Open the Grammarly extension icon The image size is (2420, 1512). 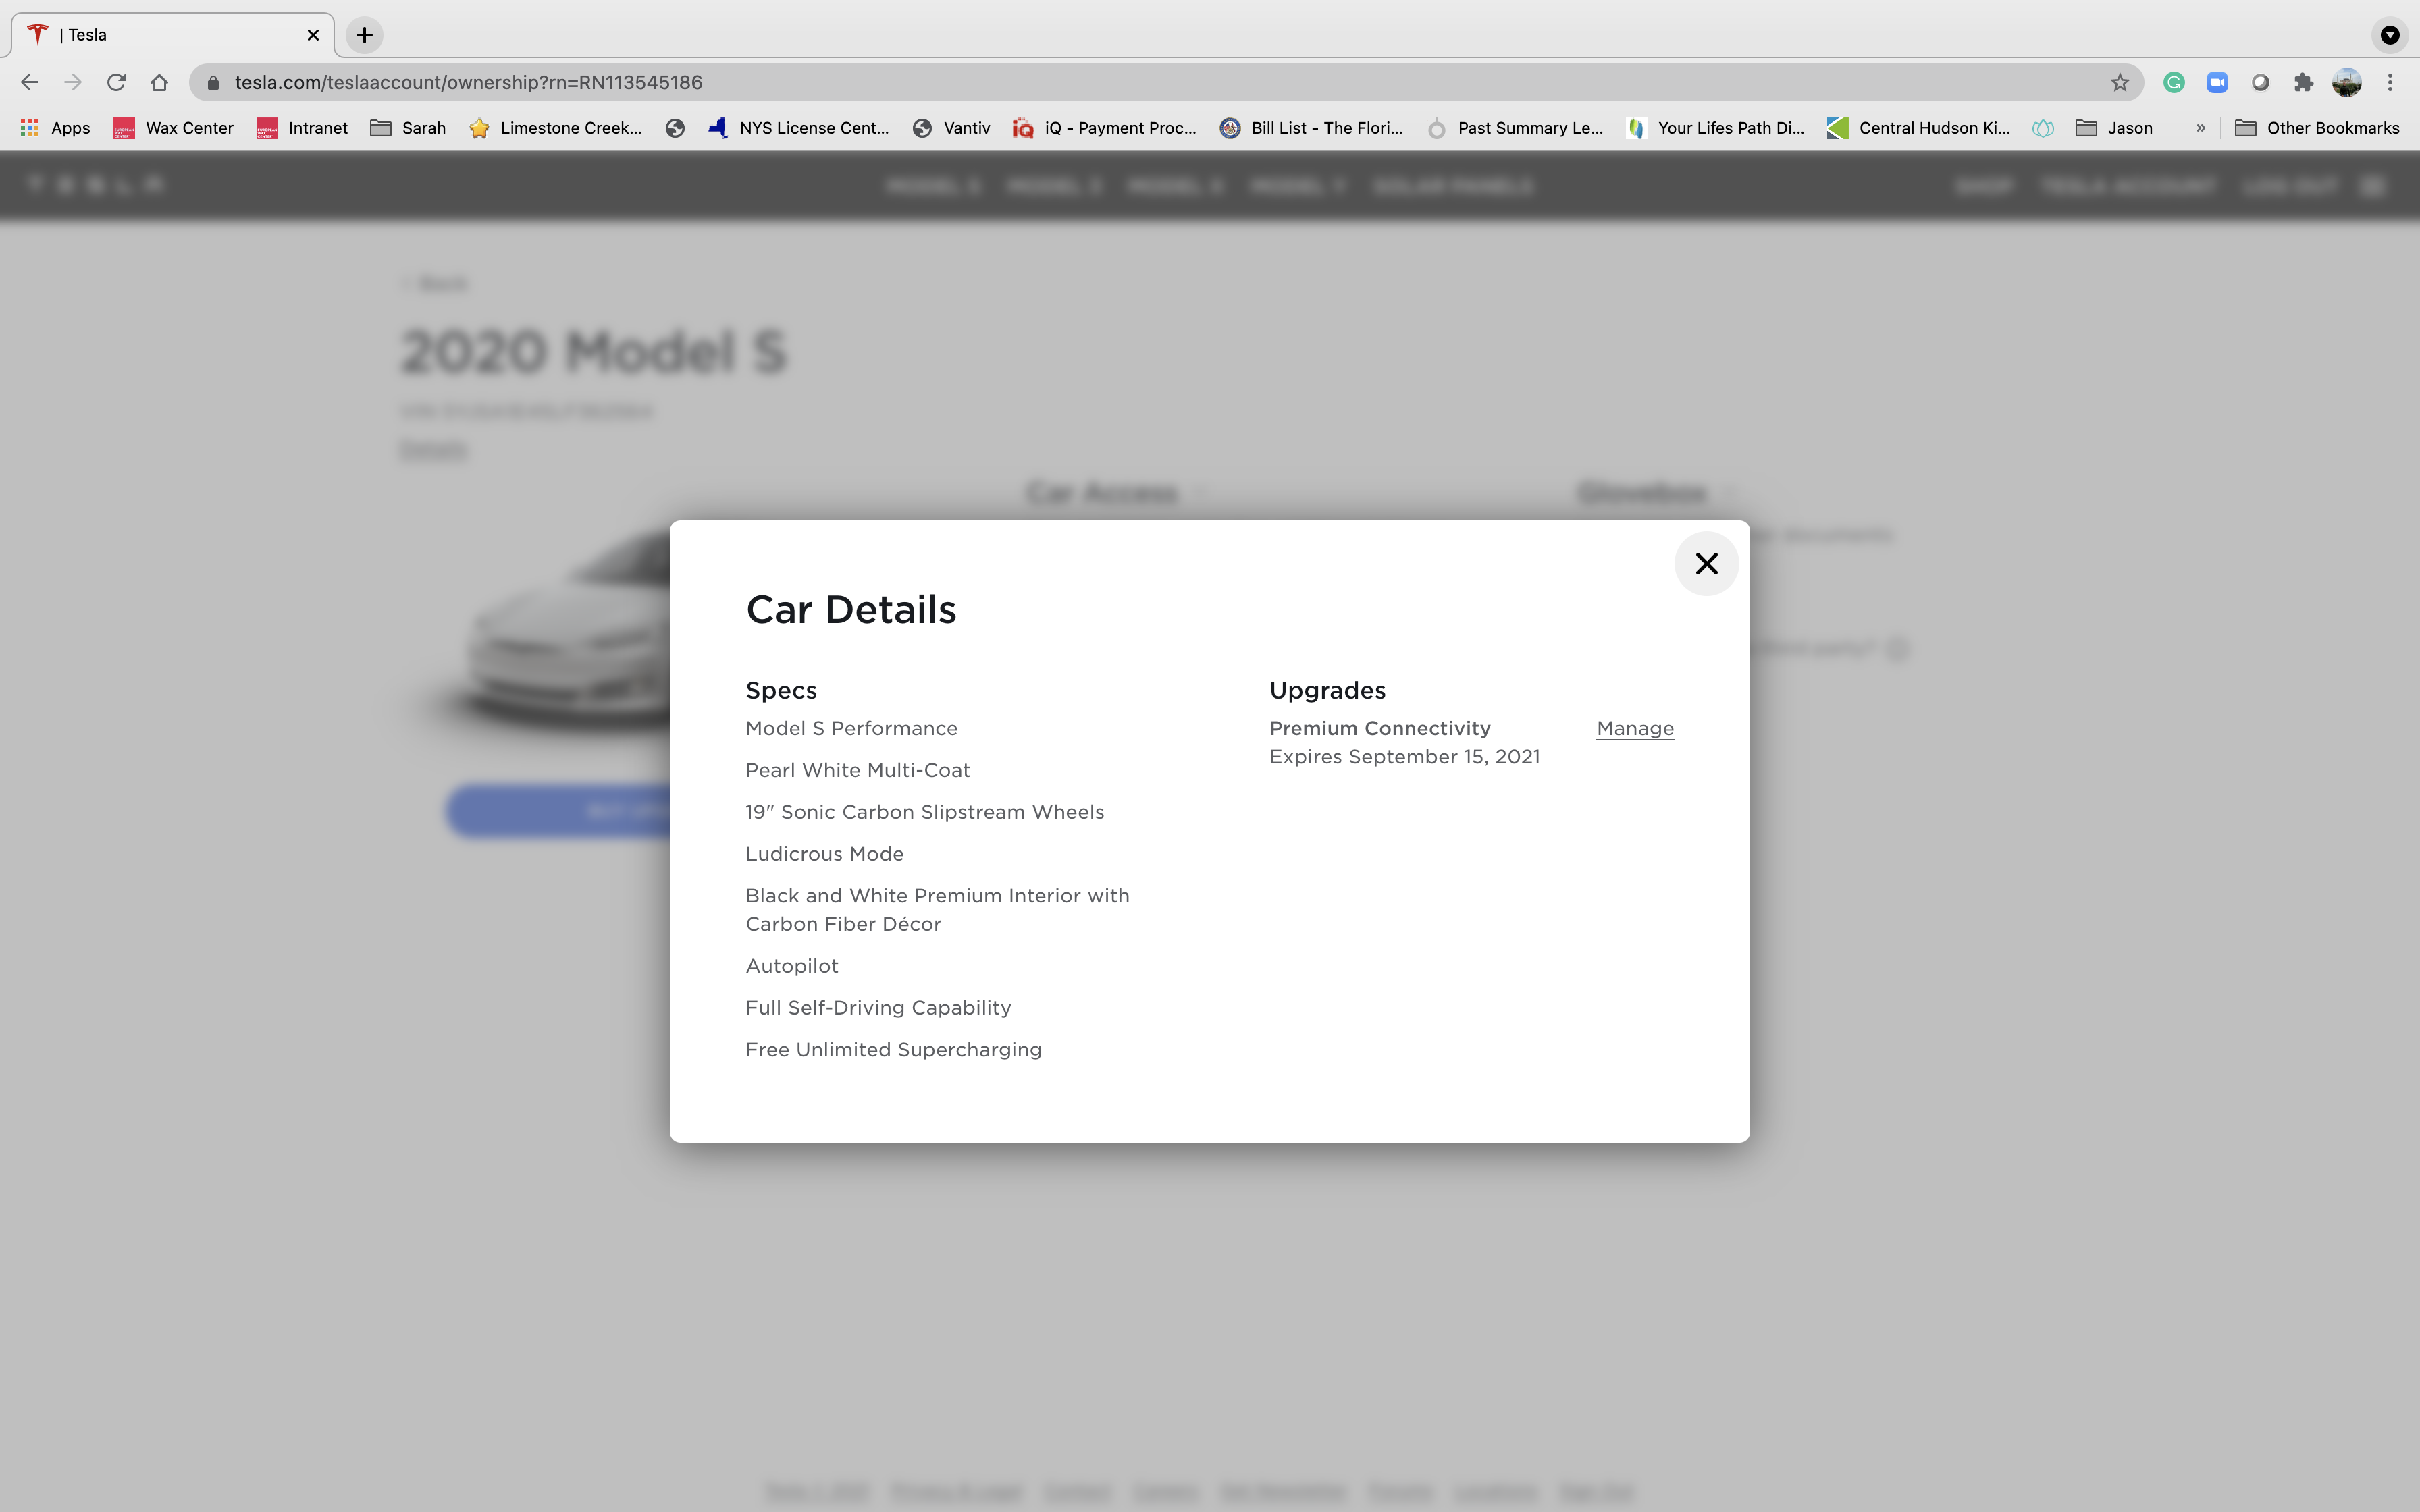(2173, 83)
